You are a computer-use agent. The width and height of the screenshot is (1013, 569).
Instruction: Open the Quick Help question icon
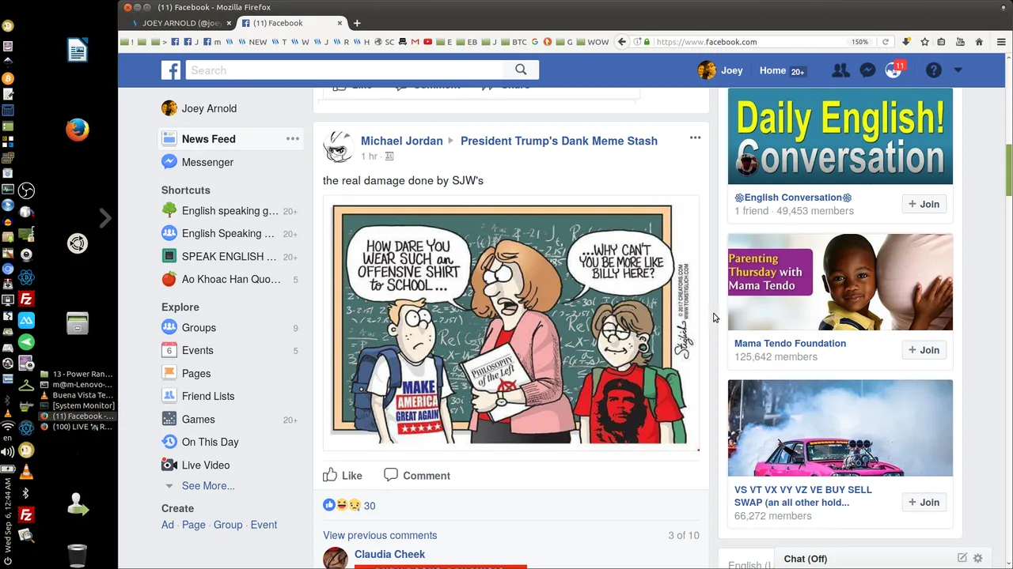point(934,70)
